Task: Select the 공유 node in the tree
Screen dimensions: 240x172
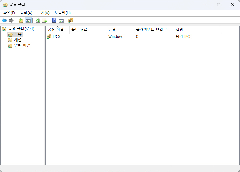Action: [18, 34]
